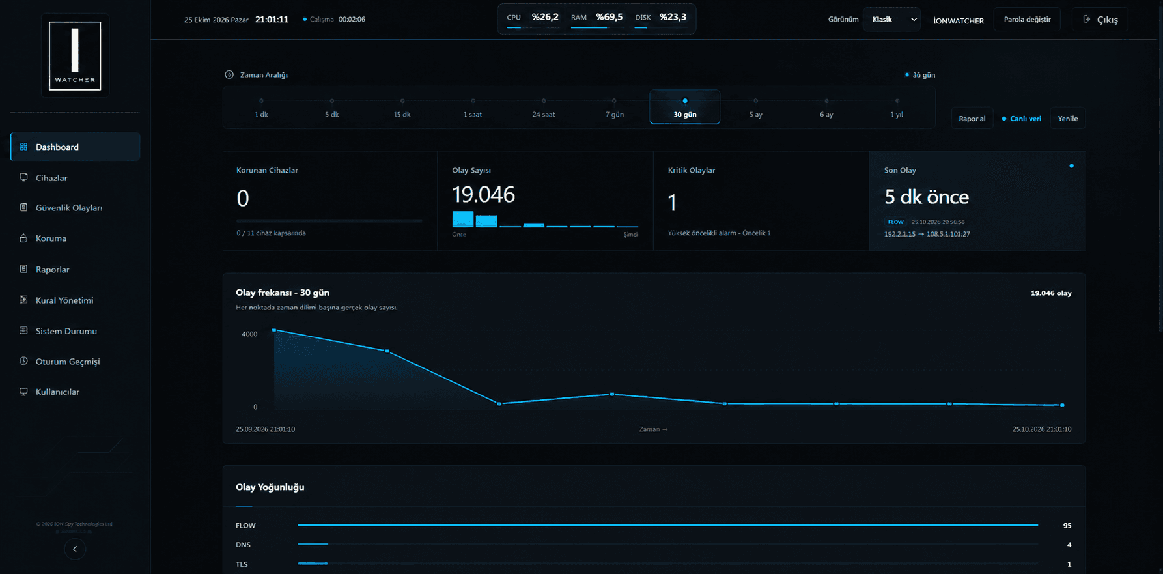Click the Oturum Geçmişi clock icon

pyautogui.click(x=23, y=361)
